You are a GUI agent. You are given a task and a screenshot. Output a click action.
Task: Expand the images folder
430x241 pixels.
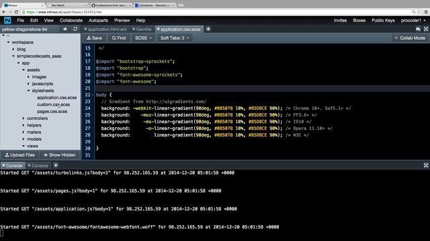28,77
